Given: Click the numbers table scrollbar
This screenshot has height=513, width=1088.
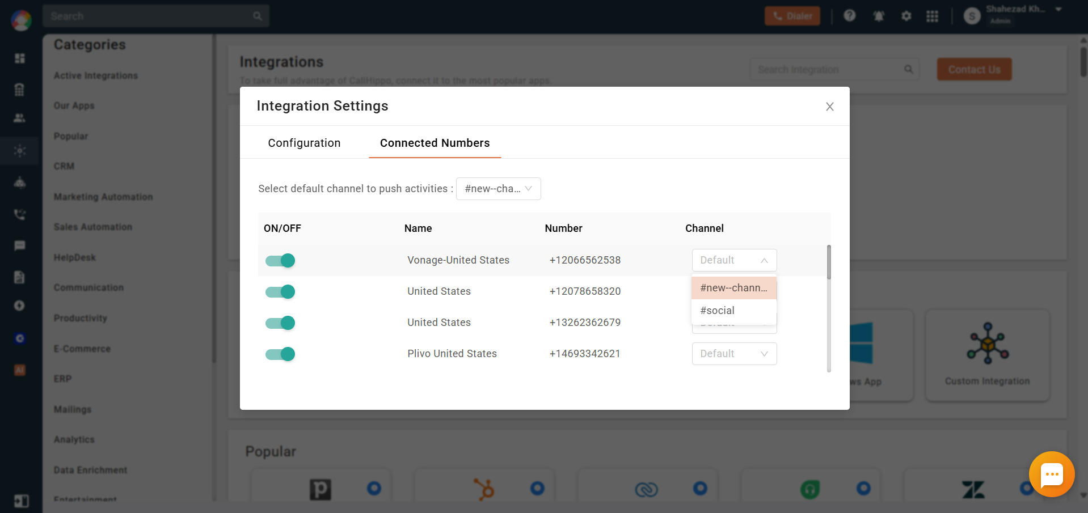Looking at the screenshot, I should [x=829, y=262].
